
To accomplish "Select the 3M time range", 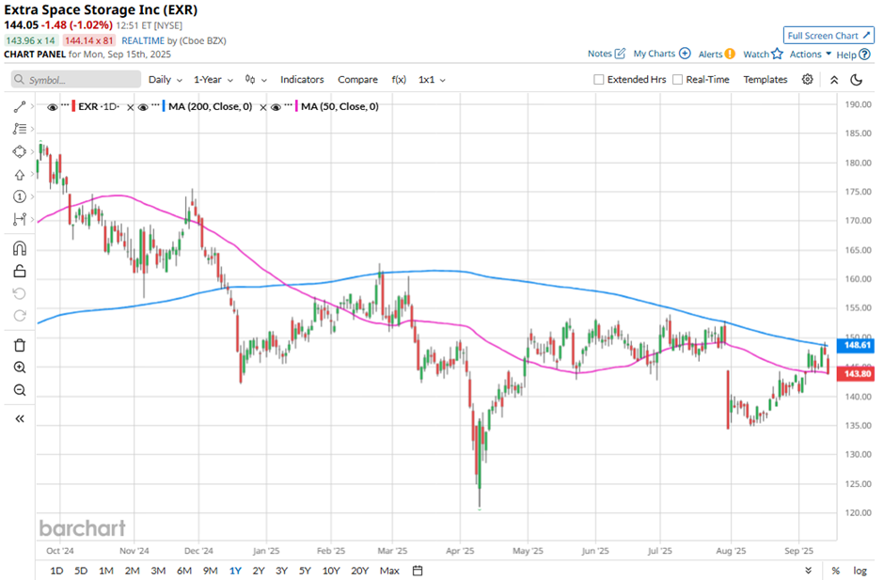I will (x=158, y=571).
